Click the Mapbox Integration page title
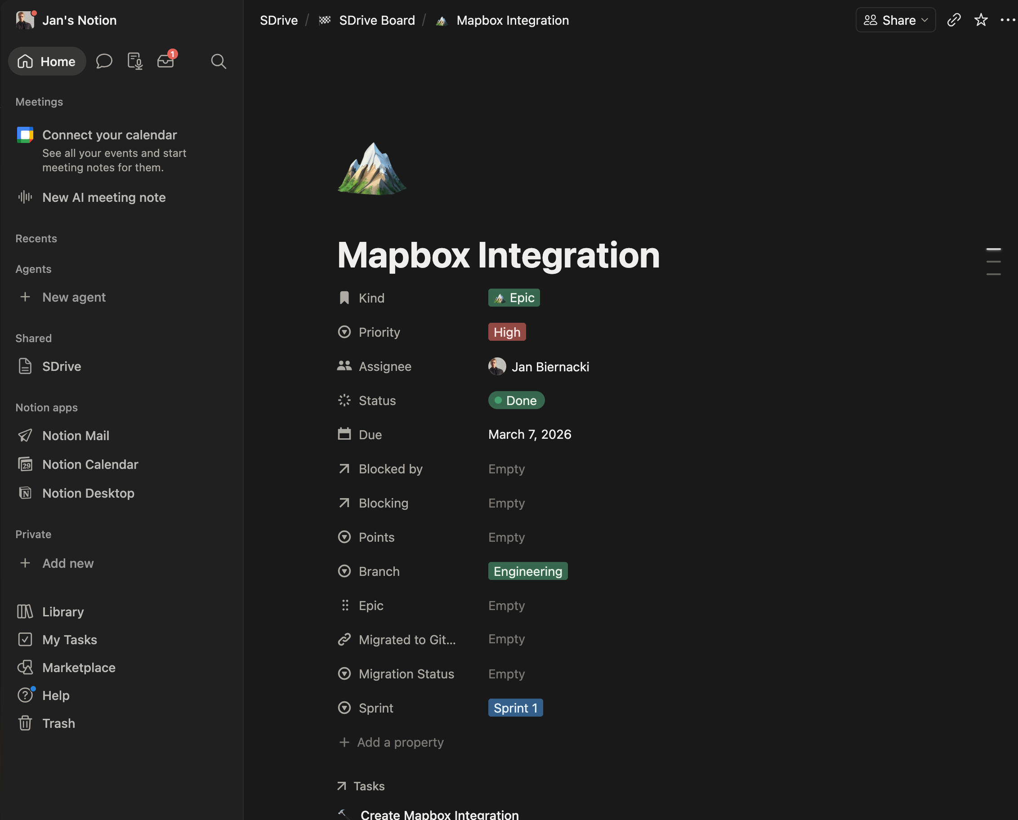This screenshot has width=1018, height=820. coord(498,255)
